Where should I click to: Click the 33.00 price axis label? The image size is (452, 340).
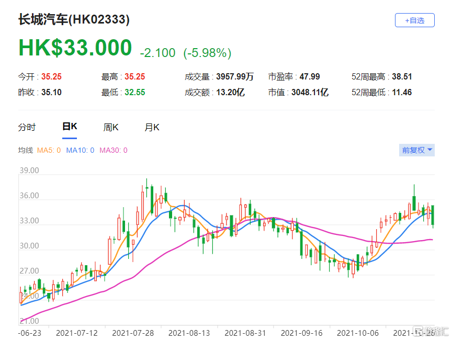[x=29, y=221]
